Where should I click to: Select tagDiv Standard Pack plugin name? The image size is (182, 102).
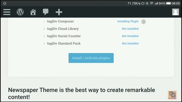tap(64, 43)
